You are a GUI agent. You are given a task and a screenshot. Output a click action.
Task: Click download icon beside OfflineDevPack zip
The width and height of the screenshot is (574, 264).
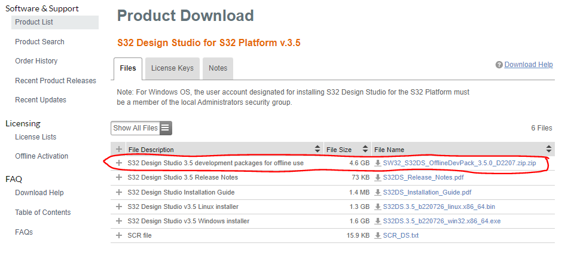[x=378, y=163]
